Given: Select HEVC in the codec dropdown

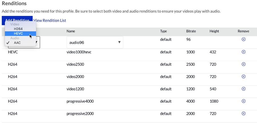Looking at the screenshot, I should 19,34.
